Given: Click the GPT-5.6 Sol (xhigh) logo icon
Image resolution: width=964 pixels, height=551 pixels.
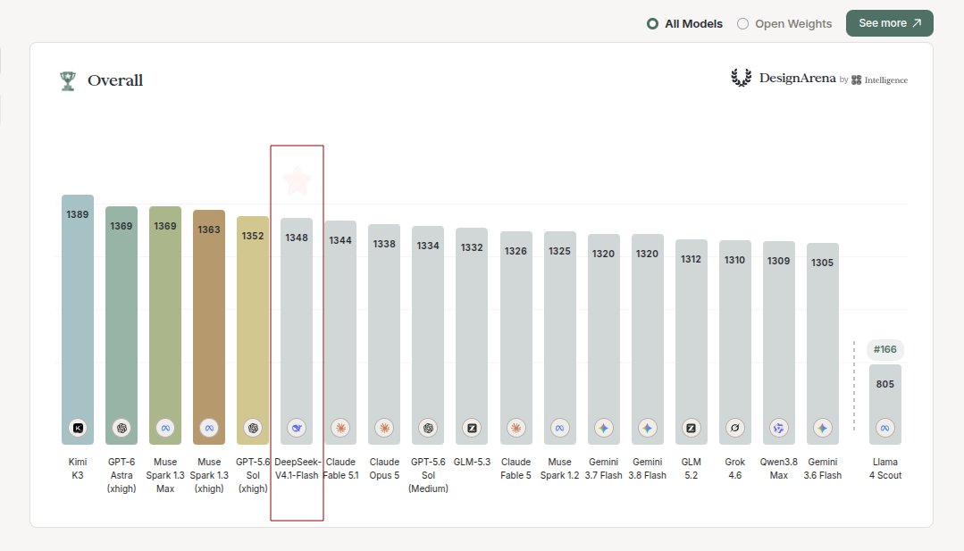Looking at the screenshot, I should tap(253, 428).
